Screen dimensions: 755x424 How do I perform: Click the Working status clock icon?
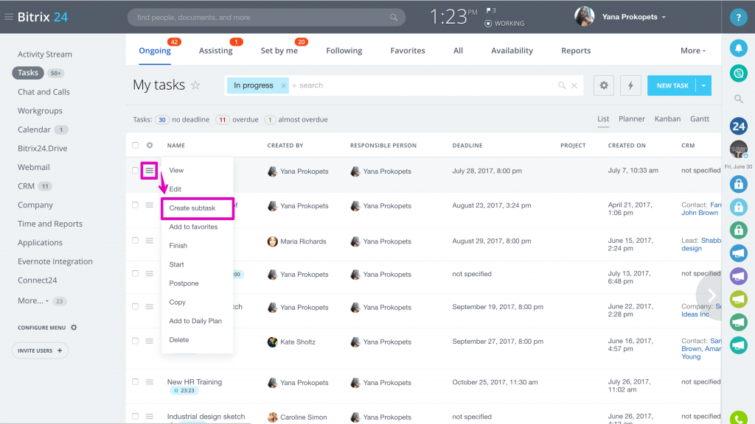point(488,24)
